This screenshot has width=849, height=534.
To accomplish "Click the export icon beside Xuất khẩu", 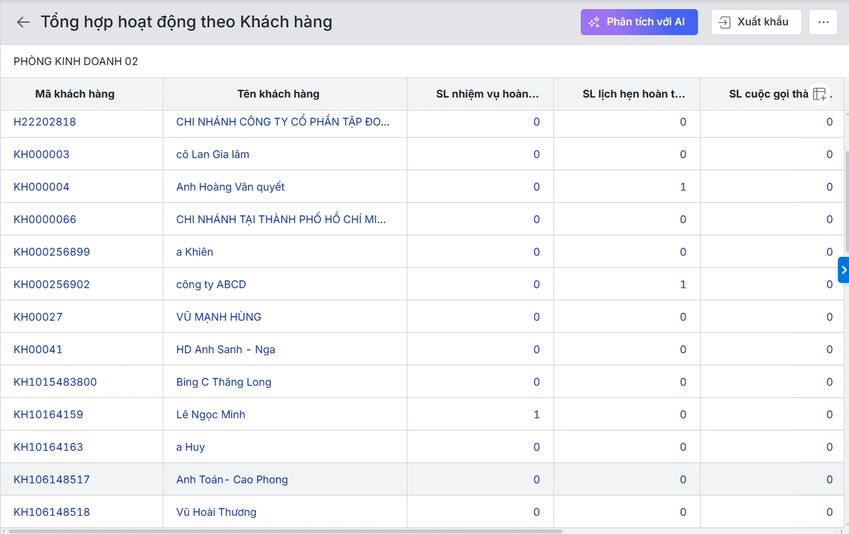I will 725,21.
